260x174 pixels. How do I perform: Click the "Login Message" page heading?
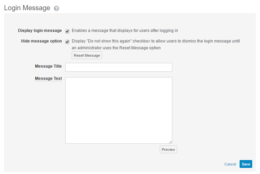27,8
